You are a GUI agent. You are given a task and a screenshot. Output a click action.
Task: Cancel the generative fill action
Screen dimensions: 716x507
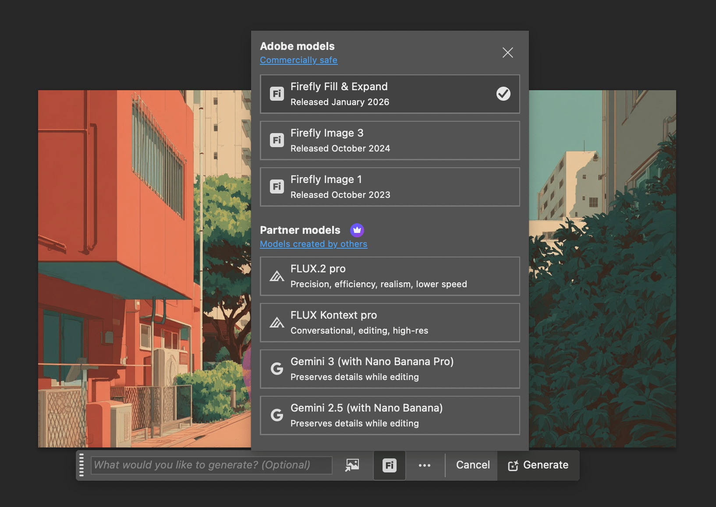click(473, 465)
